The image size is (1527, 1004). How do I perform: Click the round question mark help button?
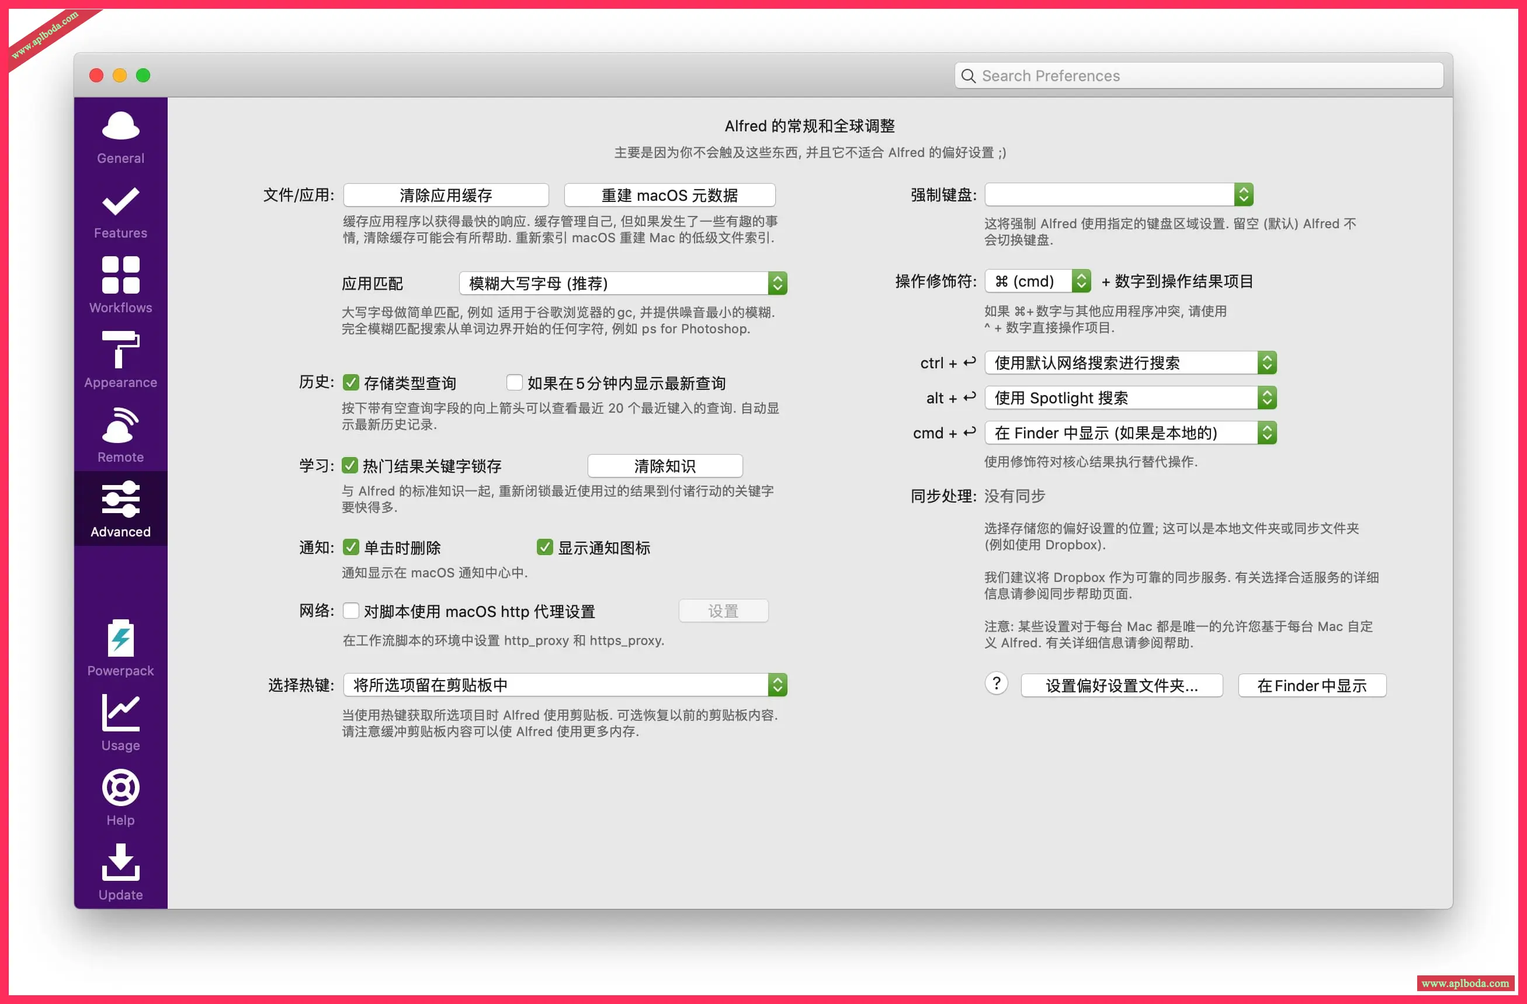pyautogui.click(x=997, y=684)
